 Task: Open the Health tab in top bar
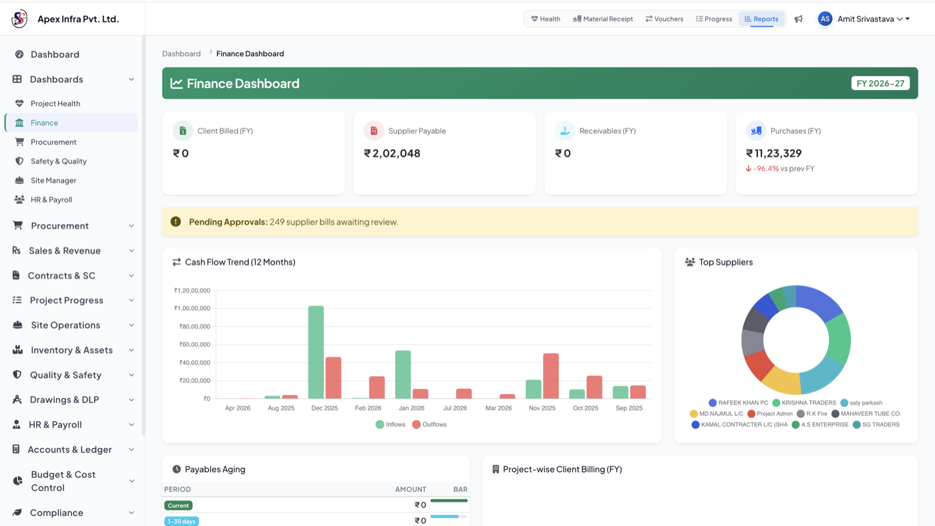click(546, 19)
